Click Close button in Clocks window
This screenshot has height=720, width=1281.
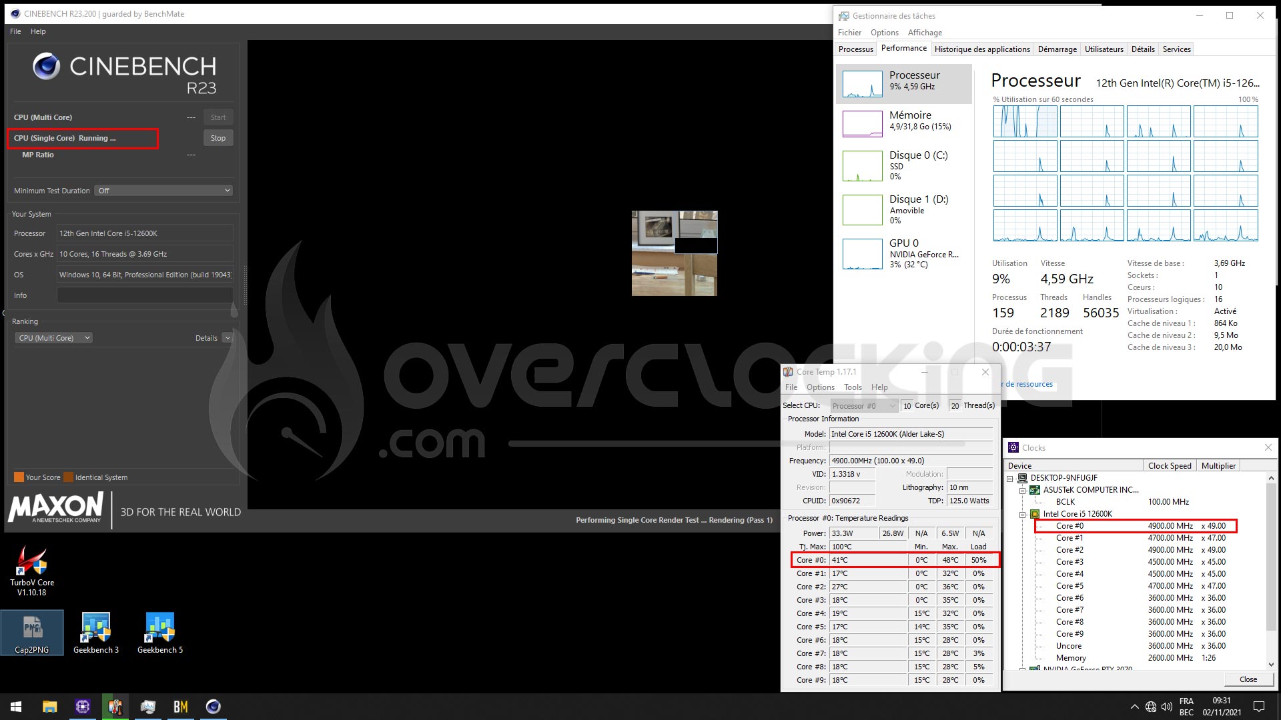tap(1248, 679)
